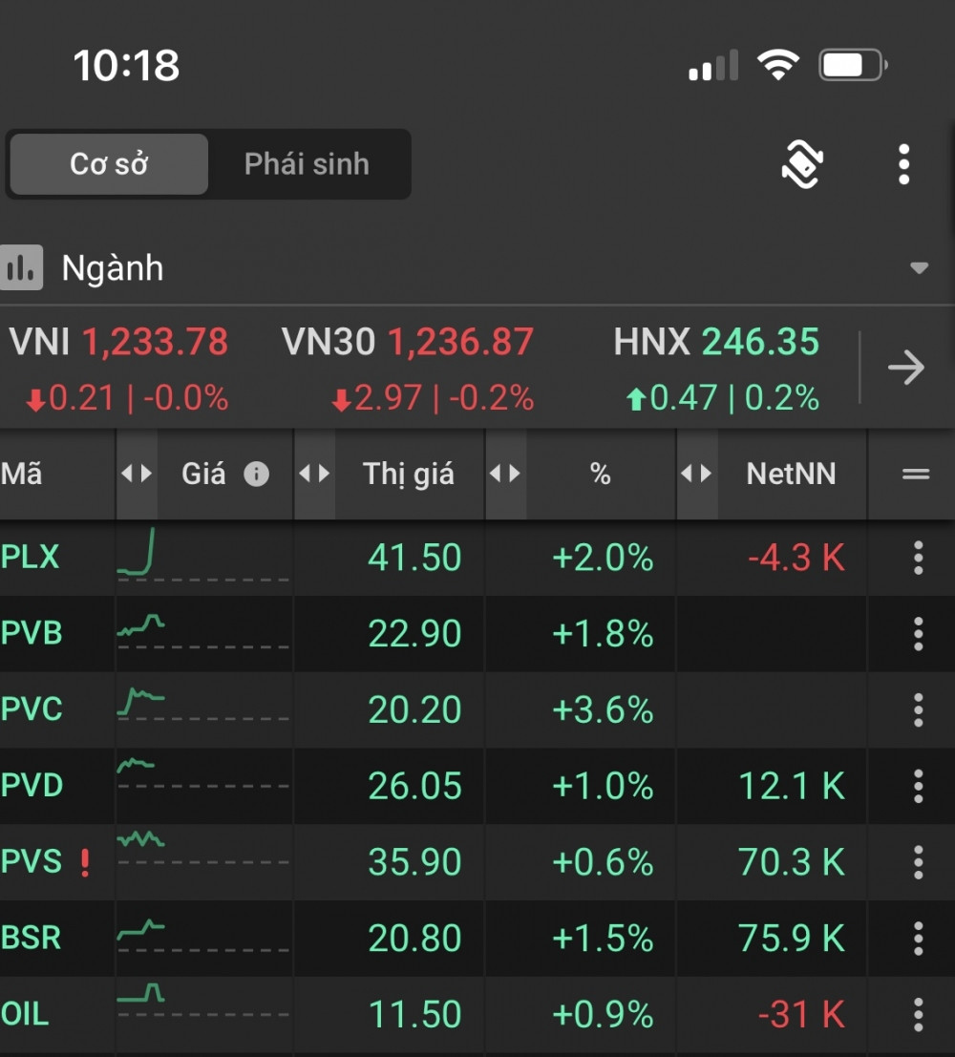Viewport: 955px width, 1057px height.
Task: Open the VNI index details
Action: (x=119, y=368)
